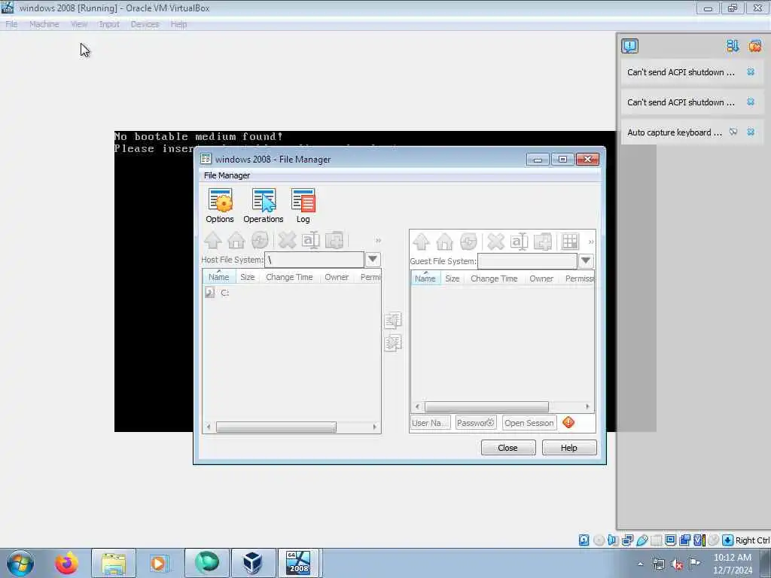Open the Help menu in VirtualBox window
This screenshot has height=578, width=771.
(x=178, y=24)
